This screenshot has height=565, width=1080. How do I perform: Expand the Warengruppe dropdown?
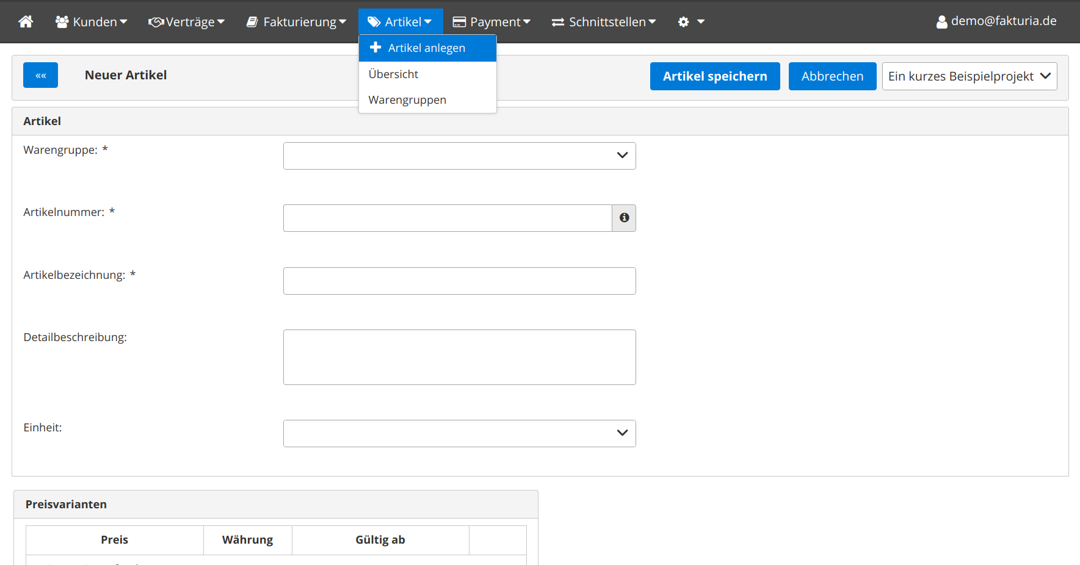coord(459,156)
